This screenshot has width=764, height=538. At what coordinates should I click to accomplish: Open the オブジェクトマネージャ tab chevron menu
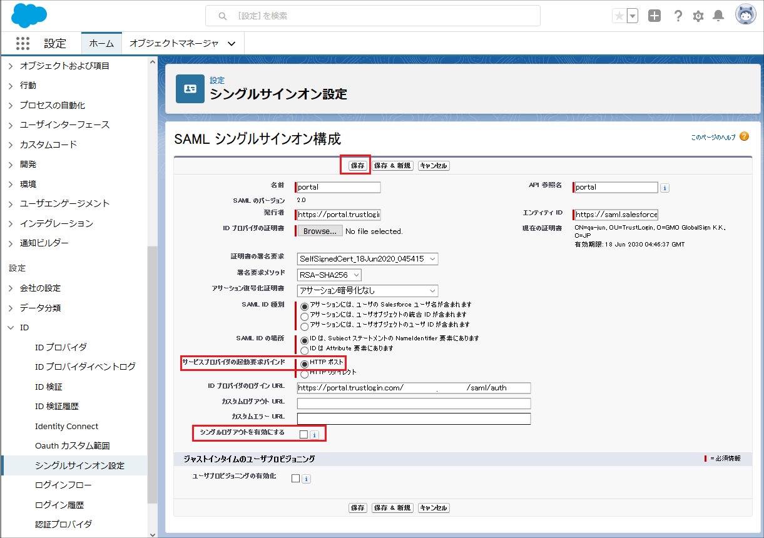pyautogui.click(x=232, y=44)
